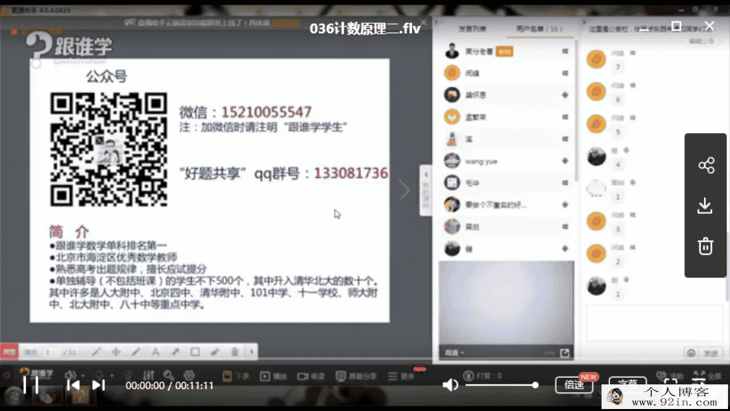The width and height of the screenshot is (730, 411).
Task: Click the orange 下课 end class button
Action: pyautogui.click(x=236, y=376)
